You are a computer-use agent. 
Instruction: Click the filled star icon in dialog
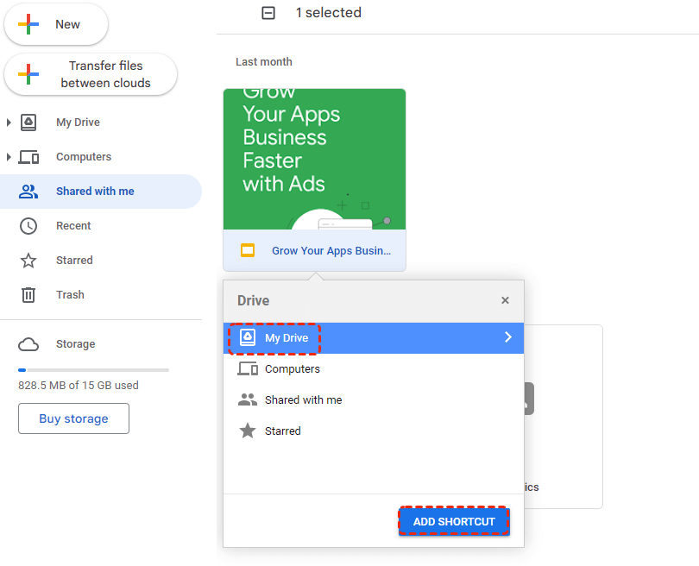click(x=248, y=431)
